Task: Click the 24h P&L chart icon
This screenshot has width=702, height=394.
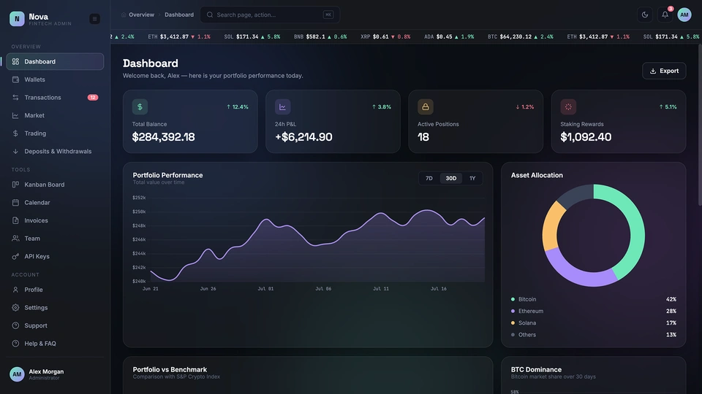Action: pos(282,107)
